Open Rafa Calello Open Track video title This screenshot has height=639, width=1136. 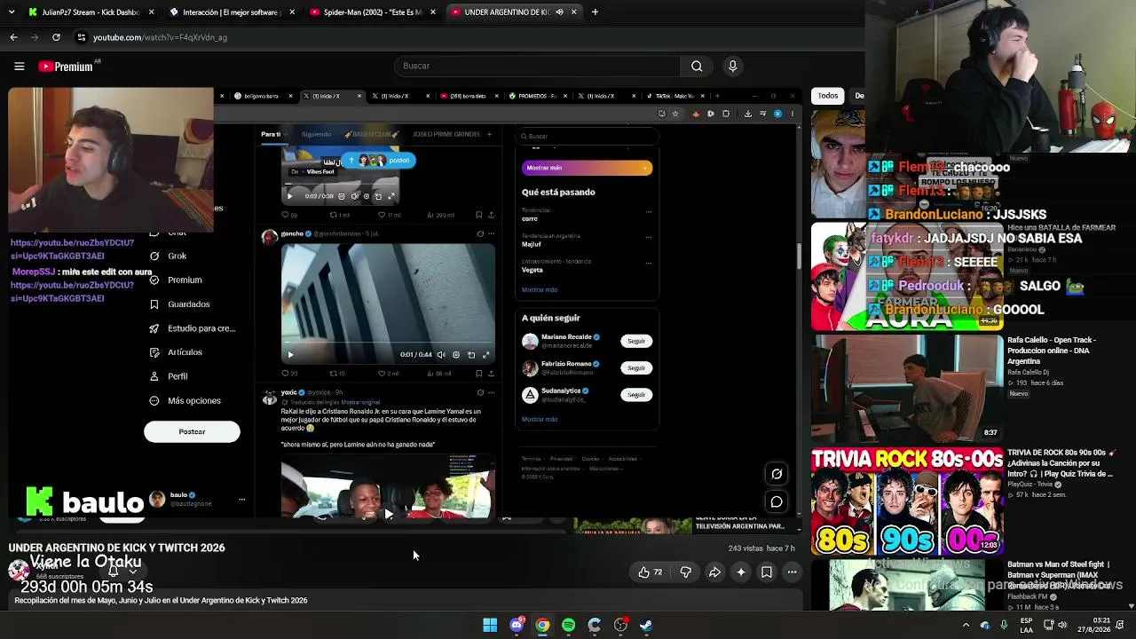1052,351
